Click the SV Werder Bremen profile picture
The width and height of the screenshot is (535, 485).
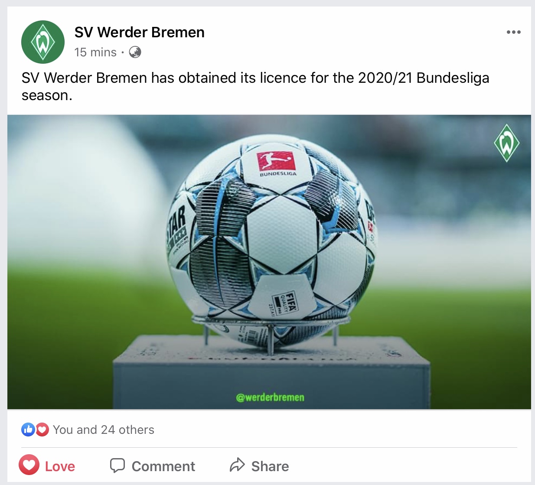pyautogui.click(x=43, y=42)
